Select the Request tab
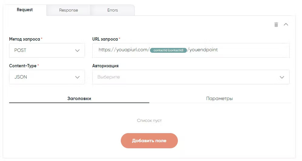Image resolution: width=302 pixels, height=161 pixels. point(25,10)
